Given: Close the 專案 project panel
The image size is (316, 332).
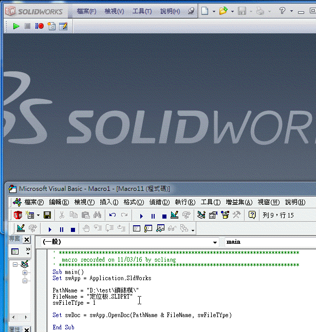Looking at the screenshot, I should (27, 240).
